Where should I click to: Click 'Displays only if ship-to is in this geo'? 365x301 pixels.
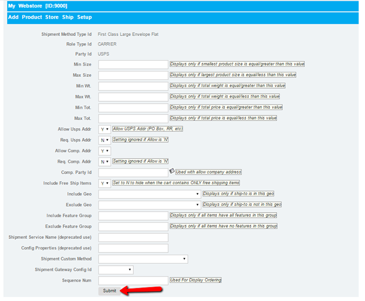click(238, 194)
